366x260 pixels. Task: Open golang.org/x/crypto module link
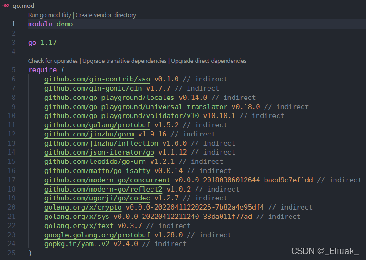coord(83,207)
